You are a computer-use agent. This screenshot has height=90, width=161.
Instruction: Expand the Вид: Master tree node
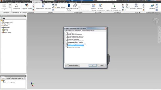[1, 24]
